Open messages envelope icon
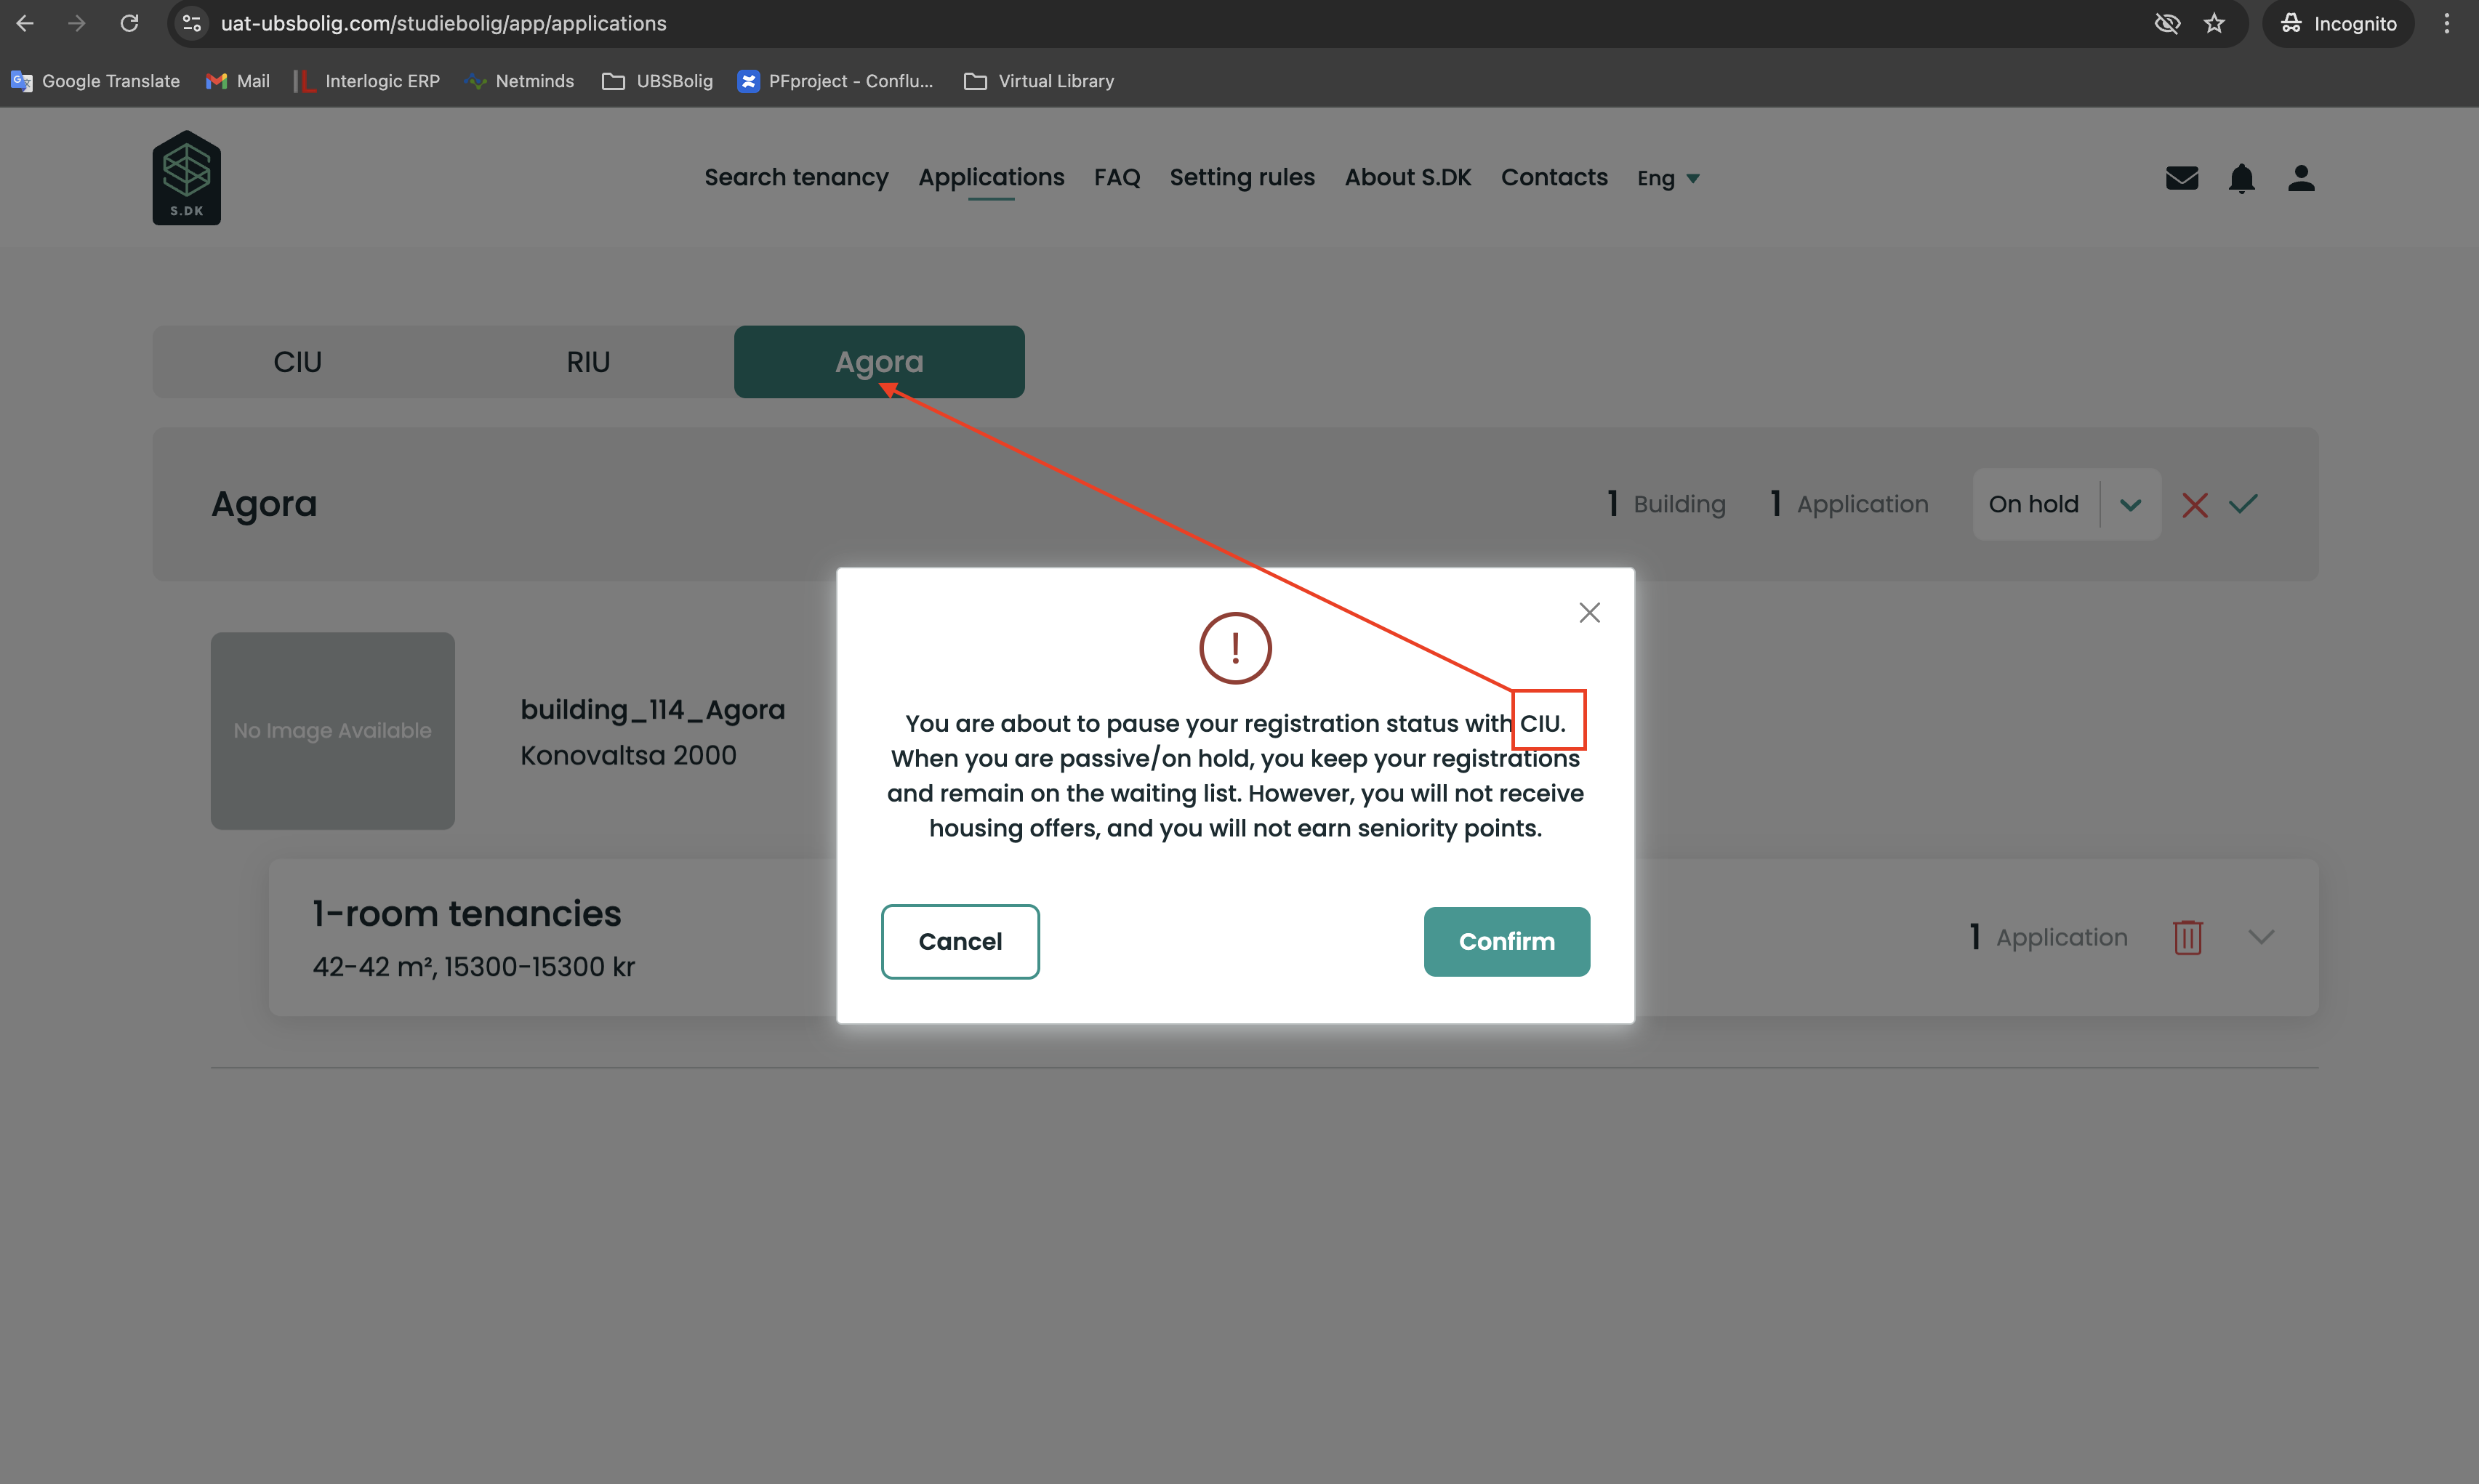The width and height of the screenshot is (2479, 1484). 2181,178
